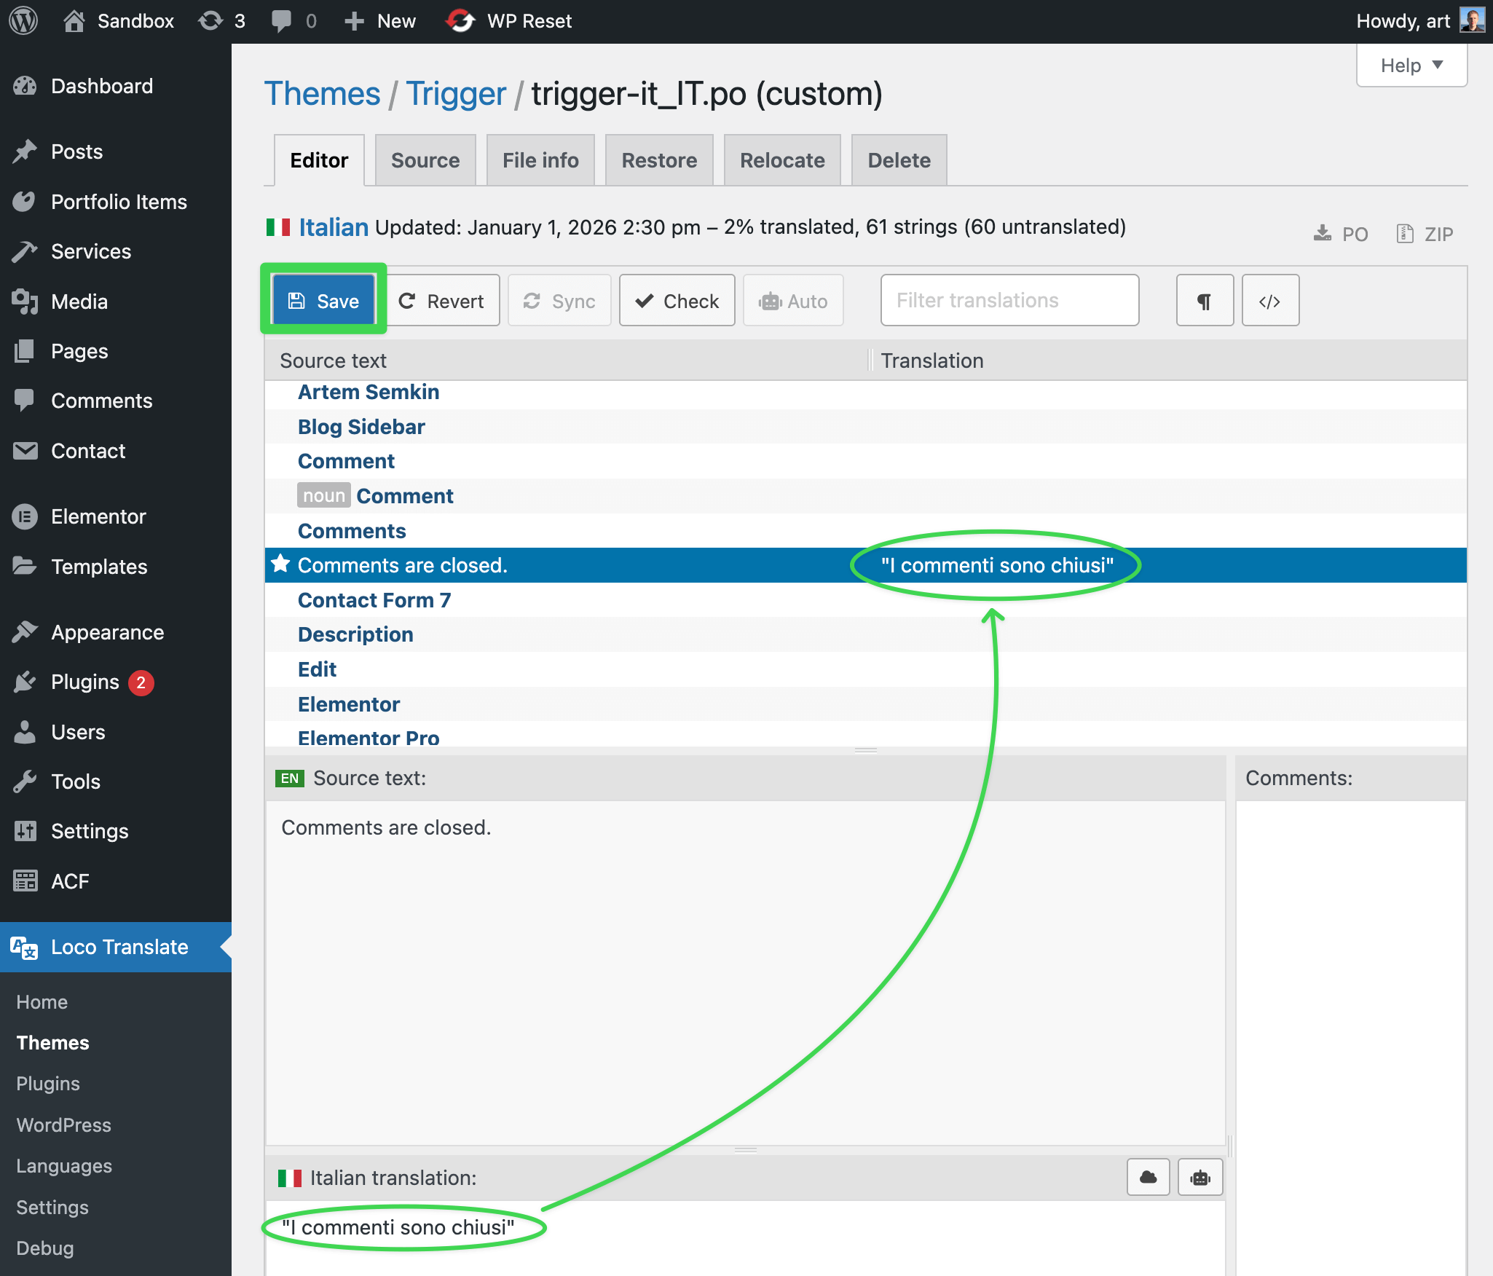Viewport: 1493px width, 1276px height.
Task: Download the PO file
Action: coord(1341,234)
